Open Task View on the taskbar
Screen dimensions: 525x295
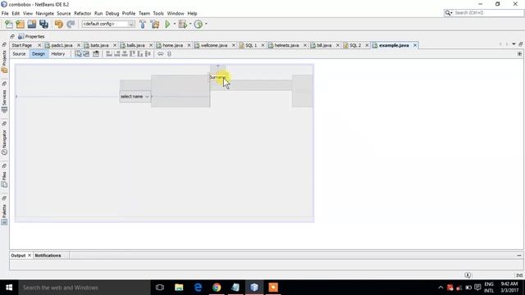160,288
